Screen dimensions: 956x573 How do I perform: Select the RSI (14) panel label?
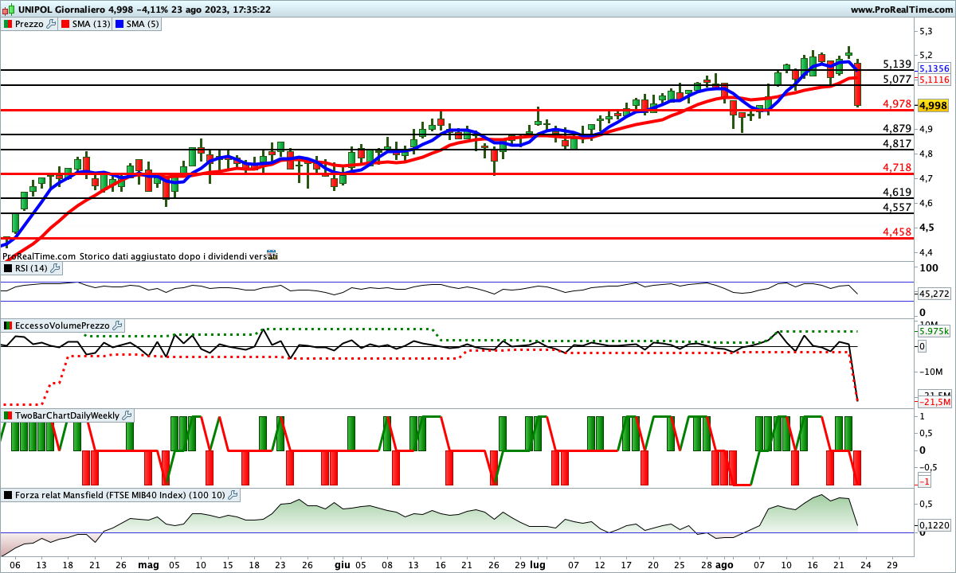pos(32,268)
